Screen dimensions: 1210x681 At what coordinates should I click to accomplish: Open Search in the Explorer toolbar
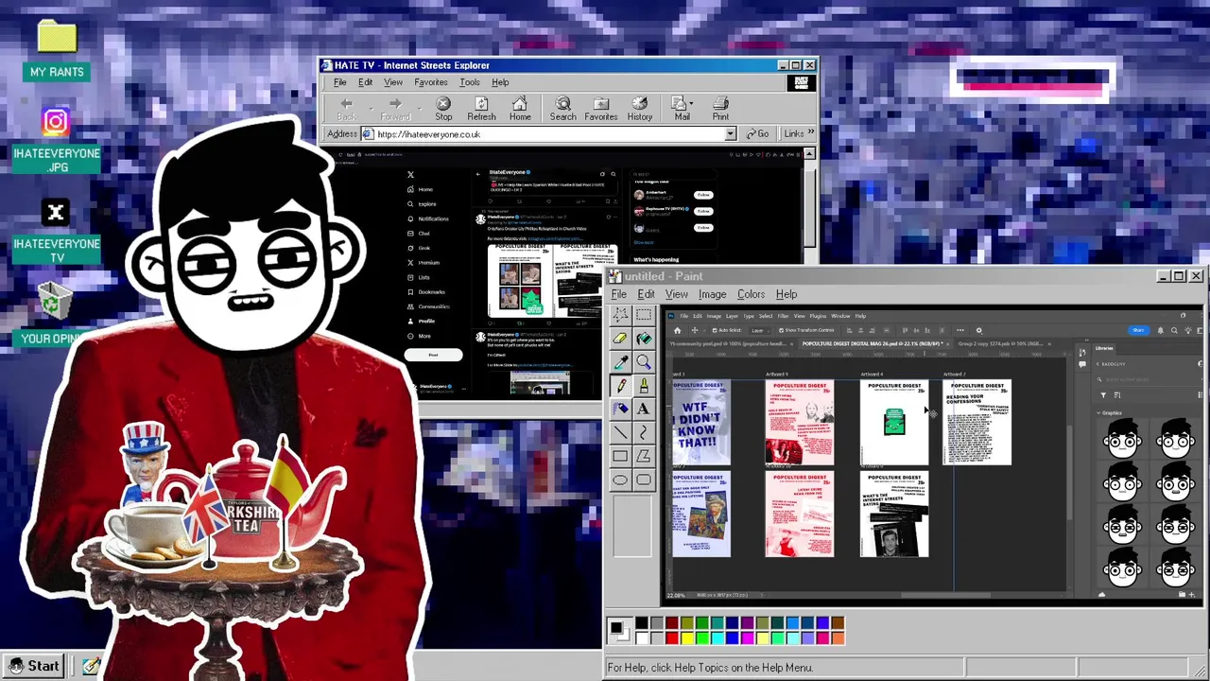[562, 109]
